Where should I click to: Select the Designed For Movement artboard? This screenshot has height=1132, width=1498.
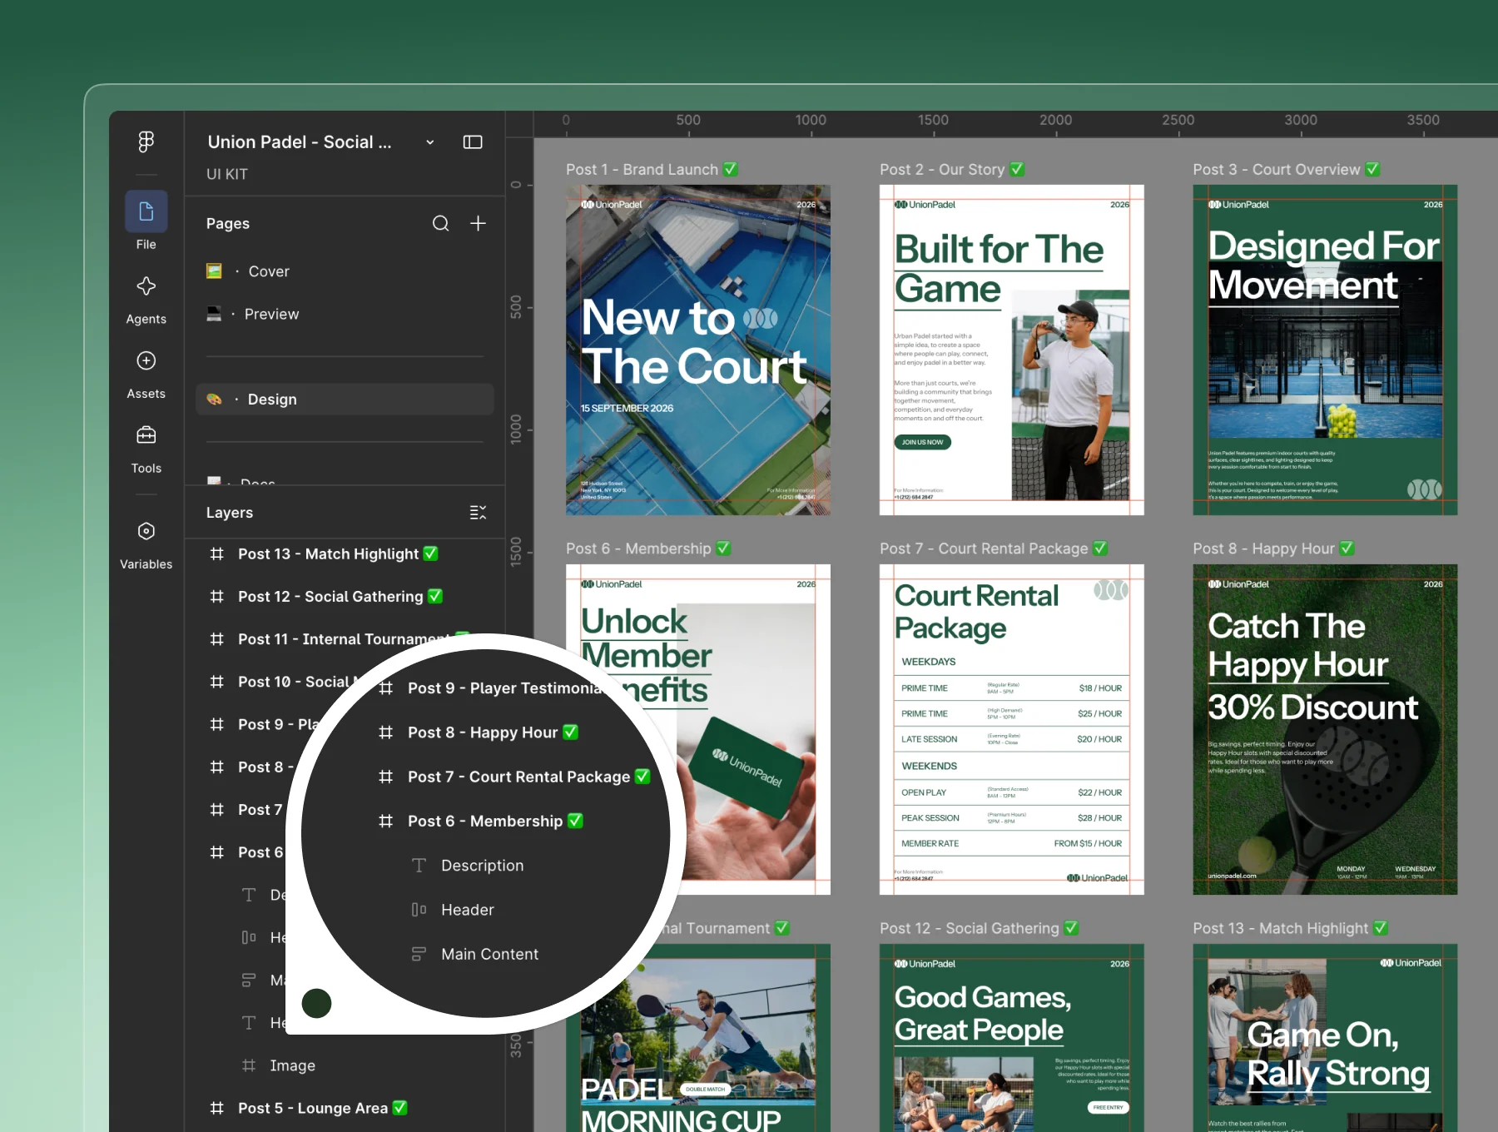coord(1325,350)
